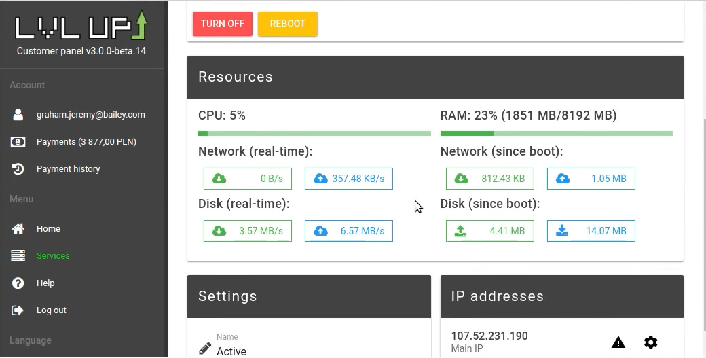Screen dimensions: 706x358
Task: Open the Payment history menu item
Action: click(x=68, y=169)
